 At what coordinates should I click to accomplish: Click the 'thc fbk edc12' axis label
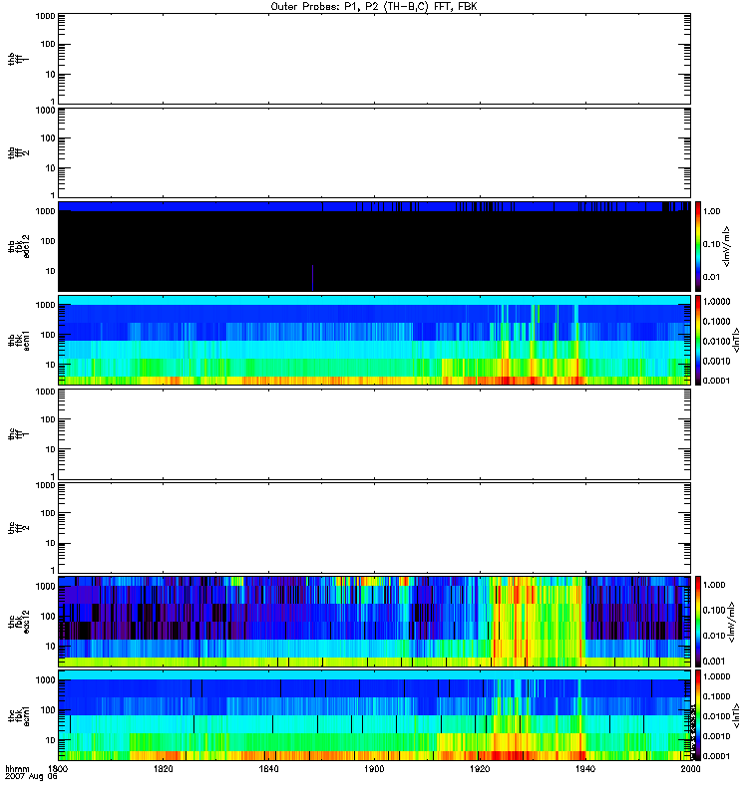[x=18, y=622]
